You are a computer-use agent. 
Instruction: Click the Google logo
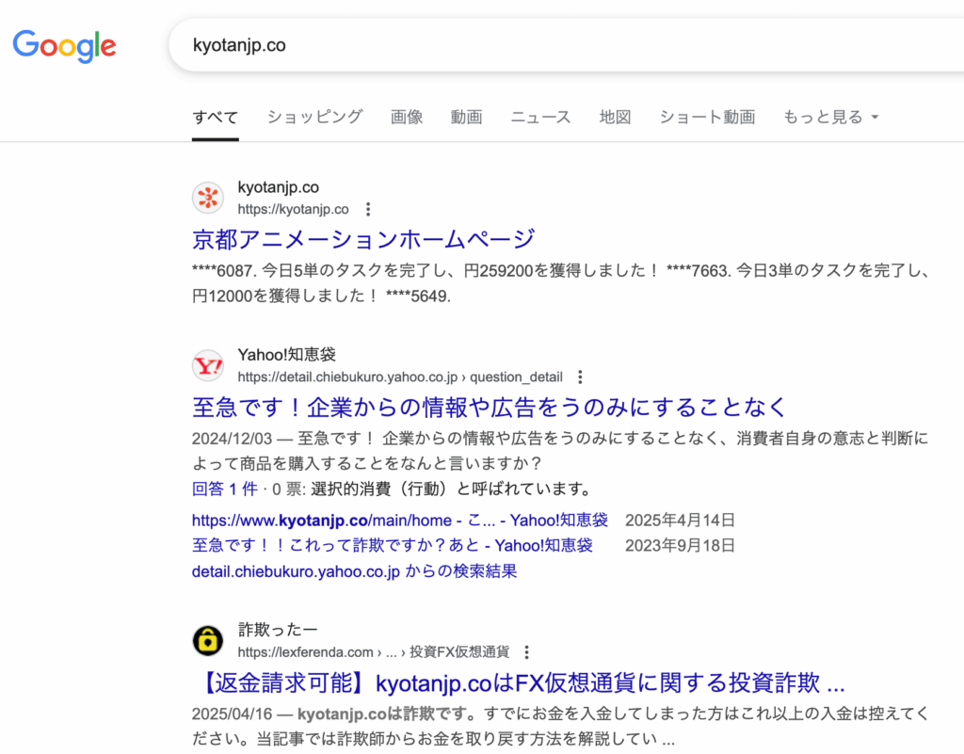pos(65,46)
